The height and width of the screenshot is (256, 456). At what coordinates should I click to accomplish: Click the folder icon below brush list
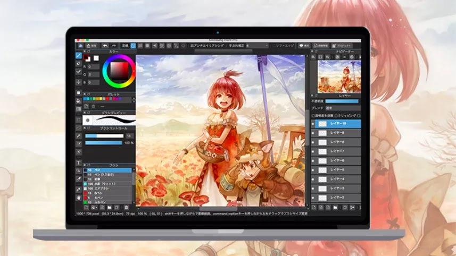tap(110, 208)
